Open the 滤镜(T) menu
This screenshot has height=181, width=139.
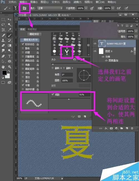coord(77,2)
